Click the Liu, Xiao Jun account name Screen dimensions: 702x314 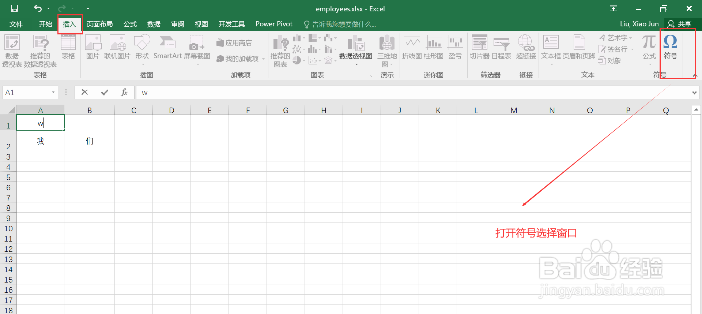639,24
